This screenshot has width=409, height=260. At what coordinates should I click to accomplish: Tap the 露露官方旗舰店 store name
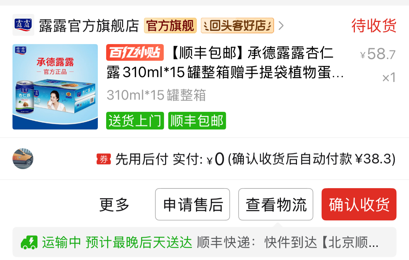pyautogui.click(x=89, y=26)
